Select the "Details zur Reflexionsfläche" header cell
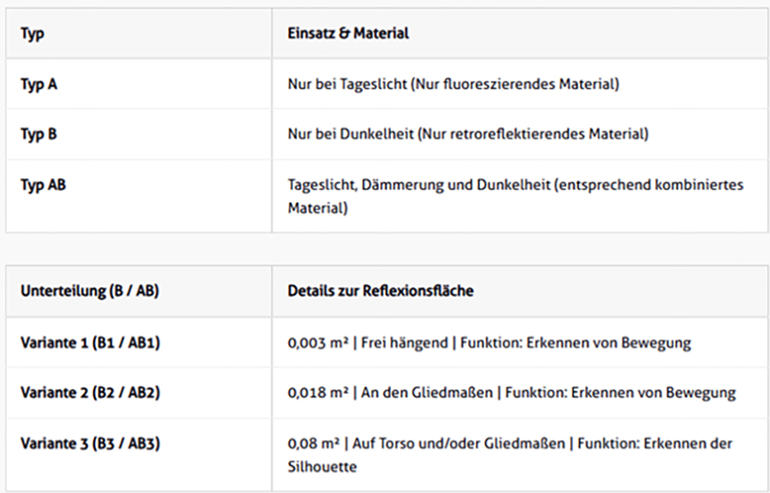Image resolution: width=770 pixels, height=493 pixels. (x=380, y=290)
